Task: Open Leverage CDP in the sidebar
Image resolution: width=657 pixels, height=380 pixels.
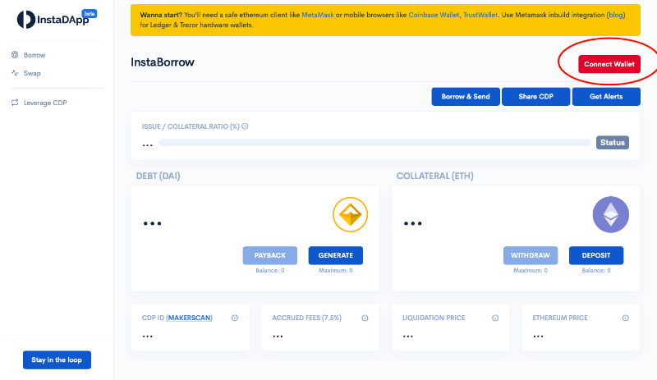Action: (44, 103)
